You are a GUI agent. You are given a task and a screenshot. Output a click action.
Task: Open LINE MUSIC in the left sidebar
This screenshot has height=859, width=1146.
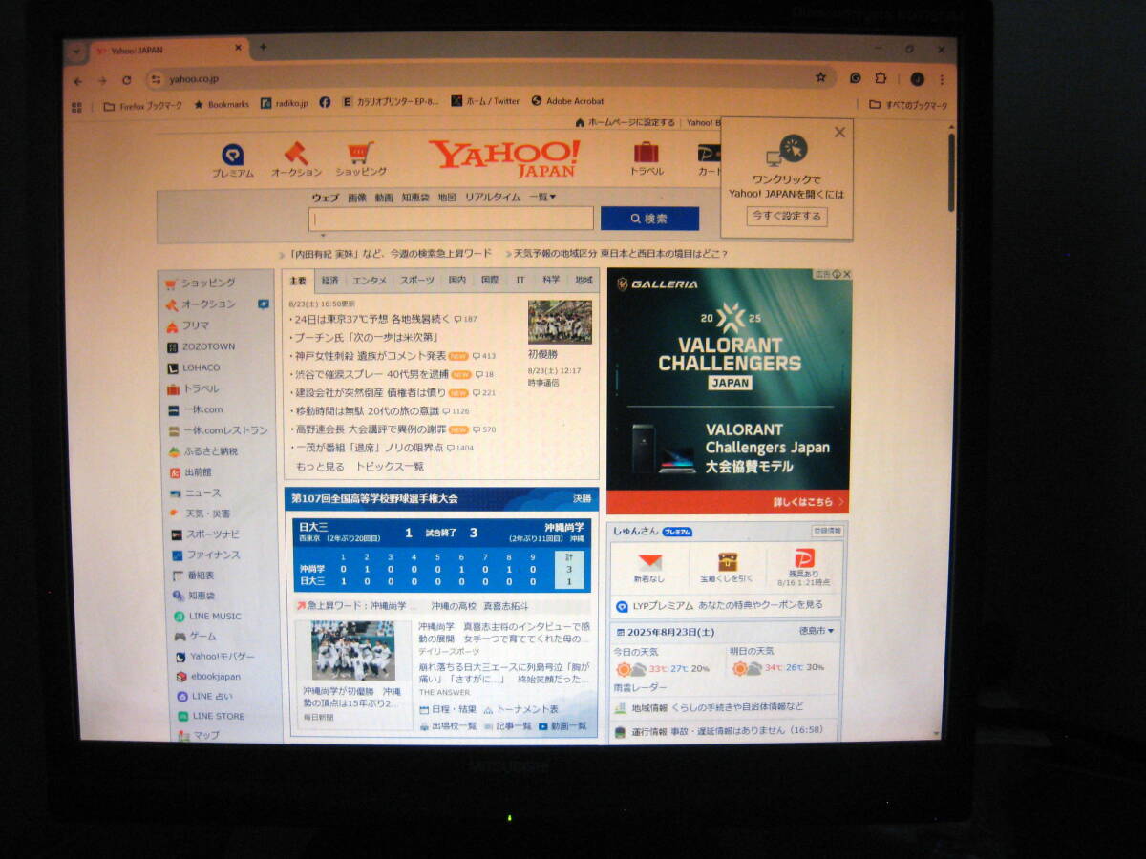208,617
